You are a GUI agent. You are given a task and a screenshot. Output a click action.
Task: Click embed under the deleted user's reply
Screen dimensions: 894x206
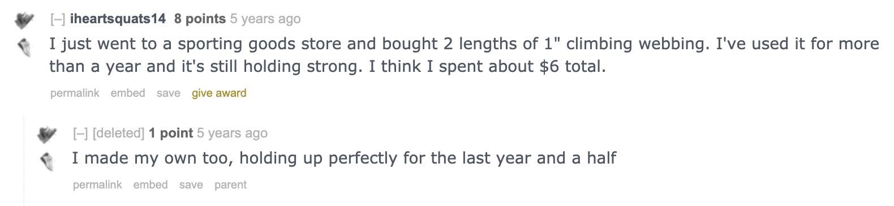click(x=151, y=184)
